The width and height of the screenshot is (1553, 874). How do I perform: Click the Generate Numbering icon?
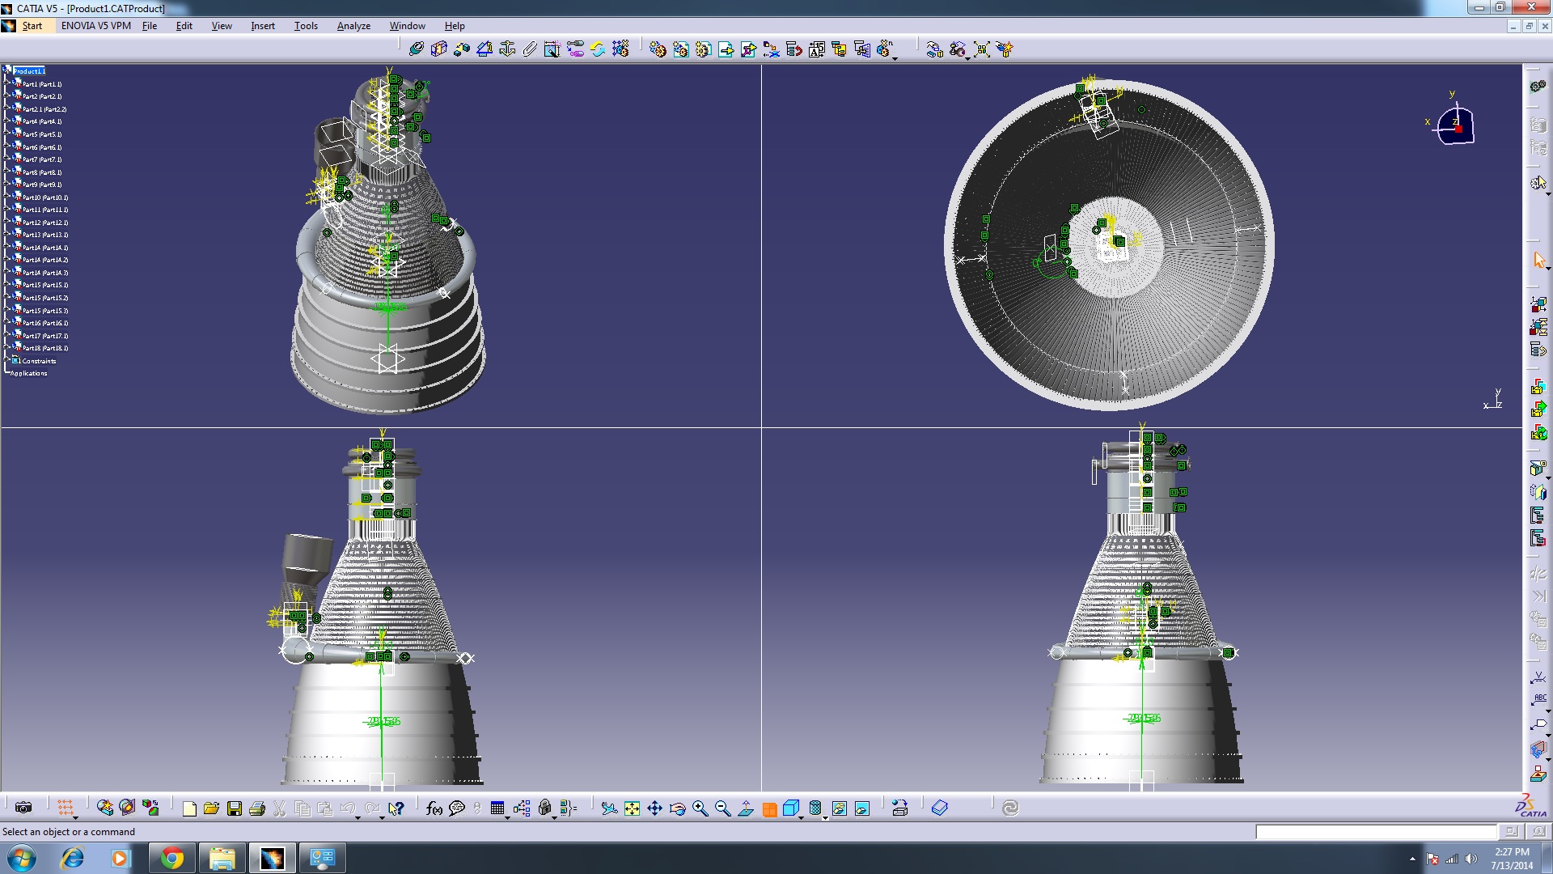pos(817,49)
